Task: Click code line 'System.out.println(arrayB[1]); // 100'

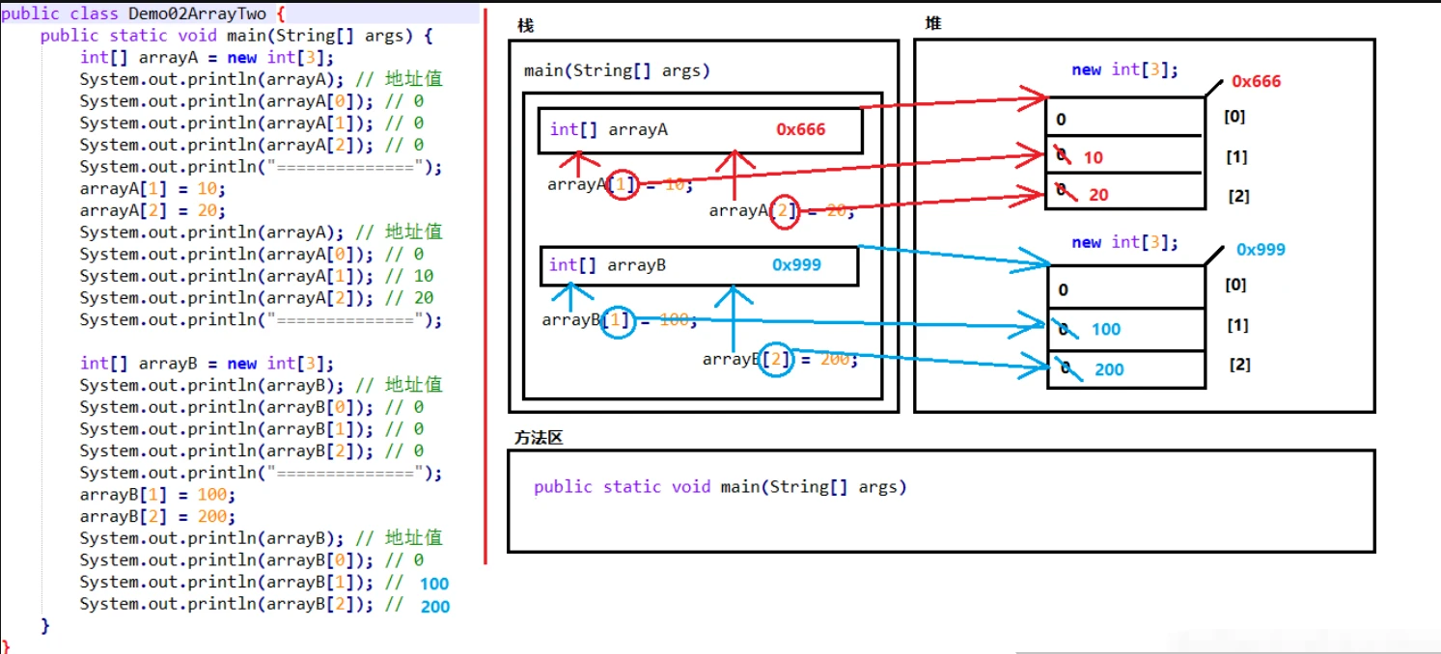Action: pyautogui.click(x=264, y=582)
